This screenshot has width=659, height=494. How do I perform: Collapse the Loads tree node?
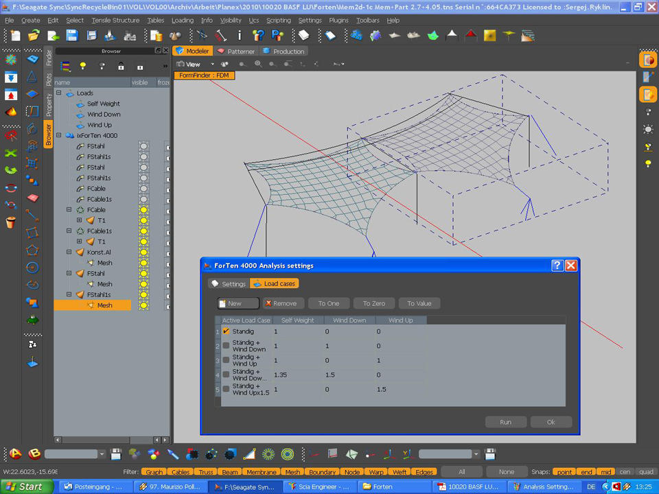(x=59, y=93)
